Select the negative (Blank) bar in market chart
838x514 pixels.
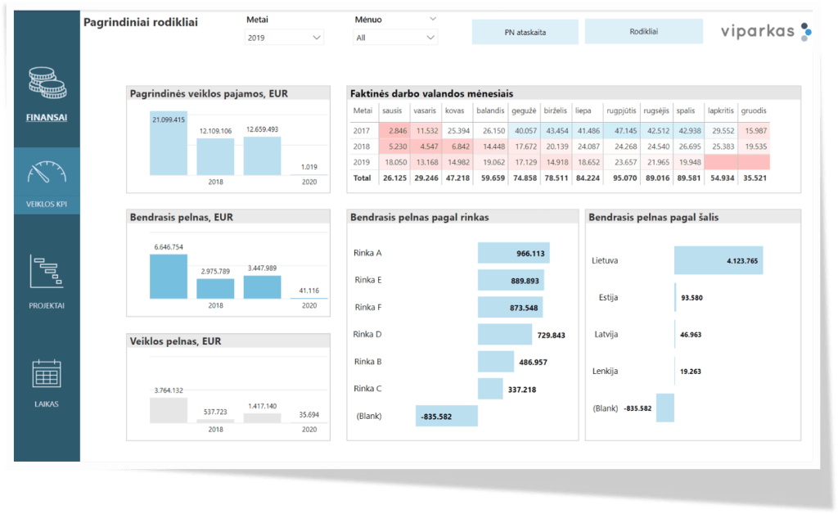click(x=447, y=415)
